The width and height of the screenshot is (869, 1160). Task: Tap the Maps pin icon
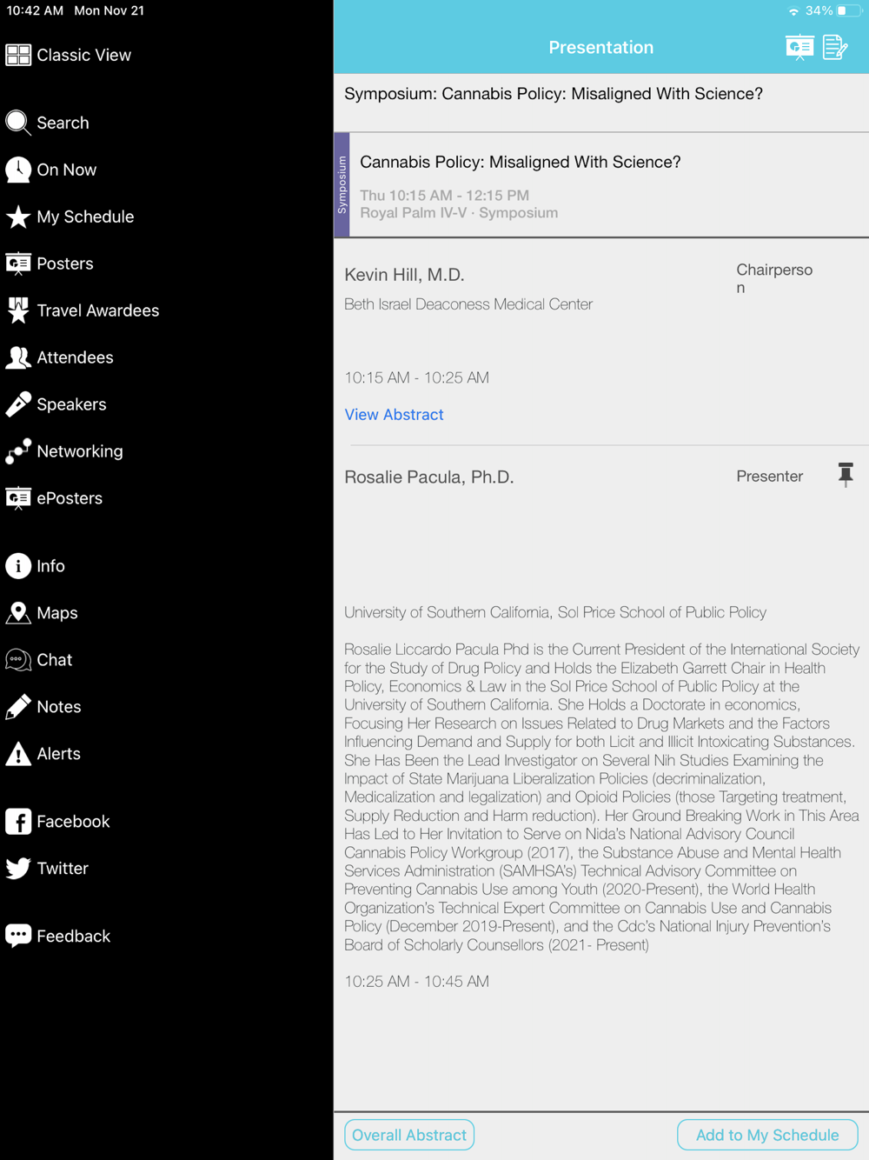(18, 613)
